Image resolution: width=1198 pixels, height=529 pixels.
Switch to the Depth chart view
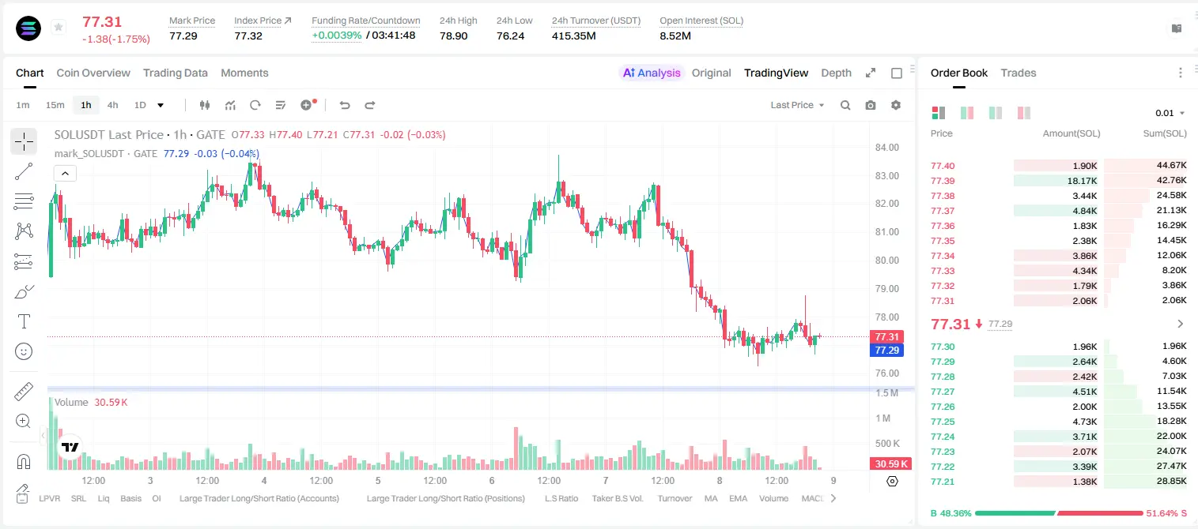pyautogui.click(x=836, y=73)
